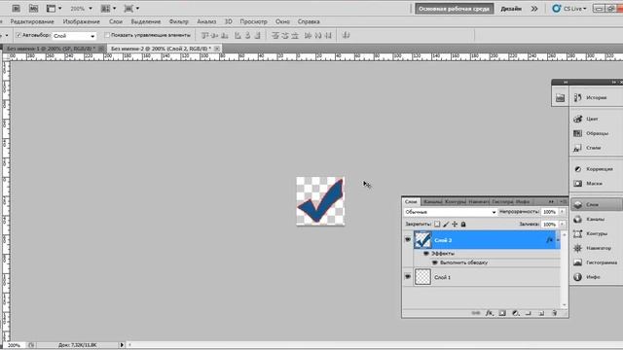Open the CS Live dropdown
Image resolution: width=623 pixels, height=350 pixels.
(x=569, y=9)
